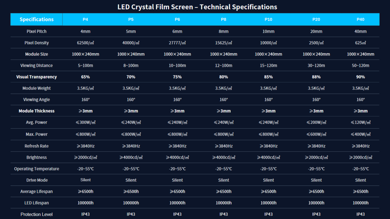Click the "8~100m" viewing distance cell
Screen dimensions: 390x219
[131, 66]
